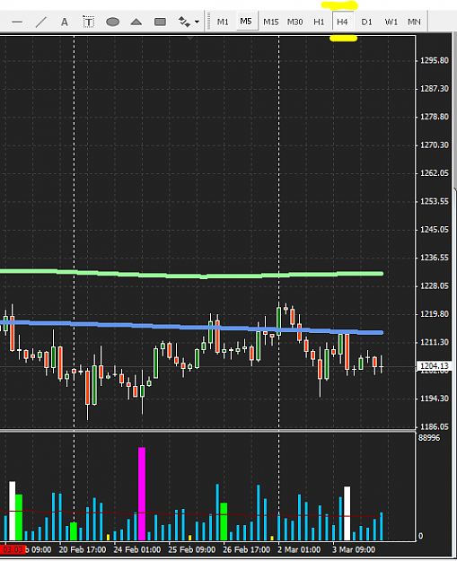Click the timeframe toolbar drag handle
The height and width of the screenshot is (561, 457).
coord(208,22)
